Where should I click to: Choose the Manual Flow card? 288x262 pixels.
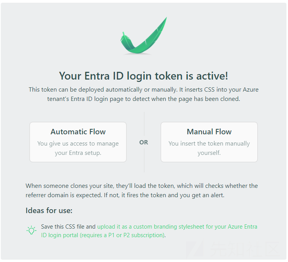coord(209,142)
